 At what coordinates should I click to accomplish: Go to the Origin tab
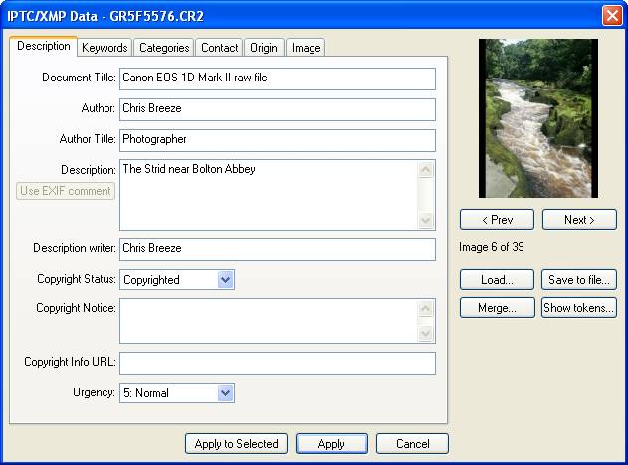pyautogui.click(x=264, y=48)
